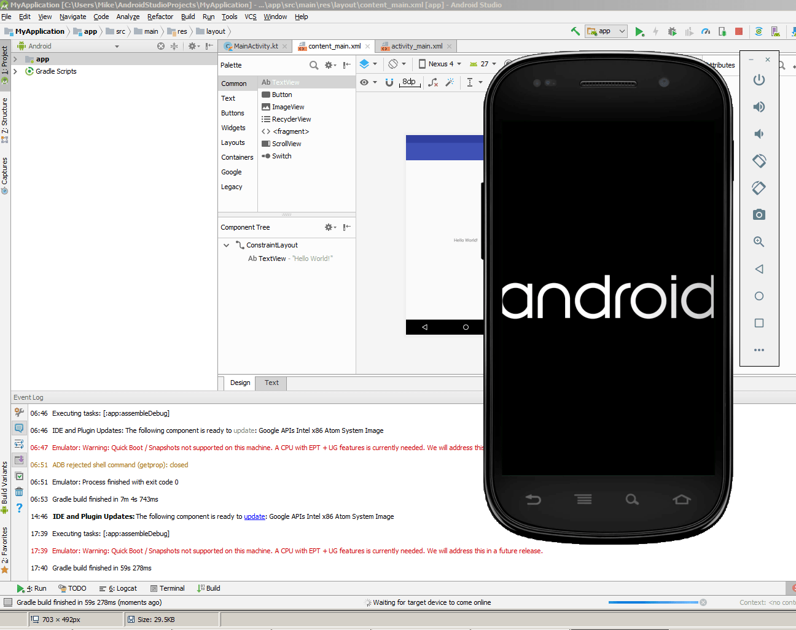The image size is (796, 630).
Task: Switch to the Text editor tab
Action: coord(271,383)
